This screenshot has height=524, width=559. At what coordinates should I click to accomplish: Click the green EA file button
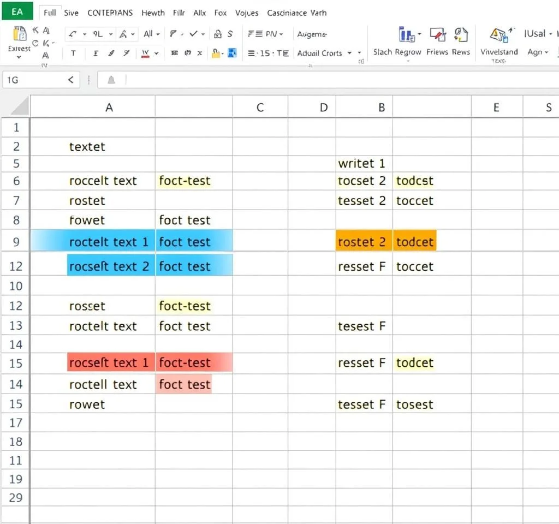tap(17, 11)
